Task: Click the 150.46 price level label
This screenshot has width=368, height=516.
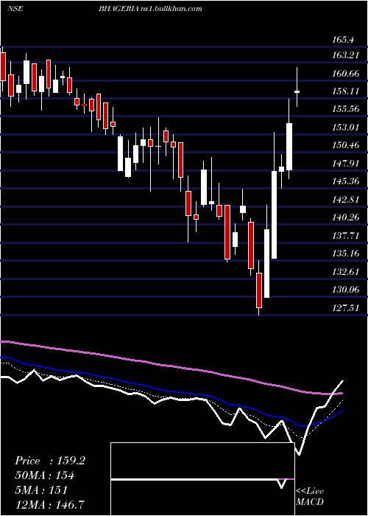Action: 346,144
